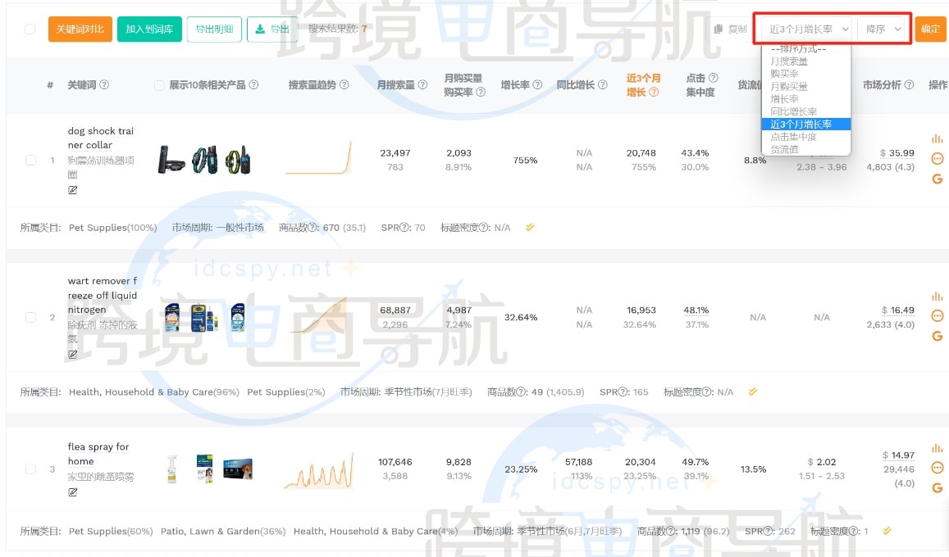Viewport: 949px width, 557px height.
Task: Edit the keyword with the pencil icon
Action: click(x=73, y=189)
